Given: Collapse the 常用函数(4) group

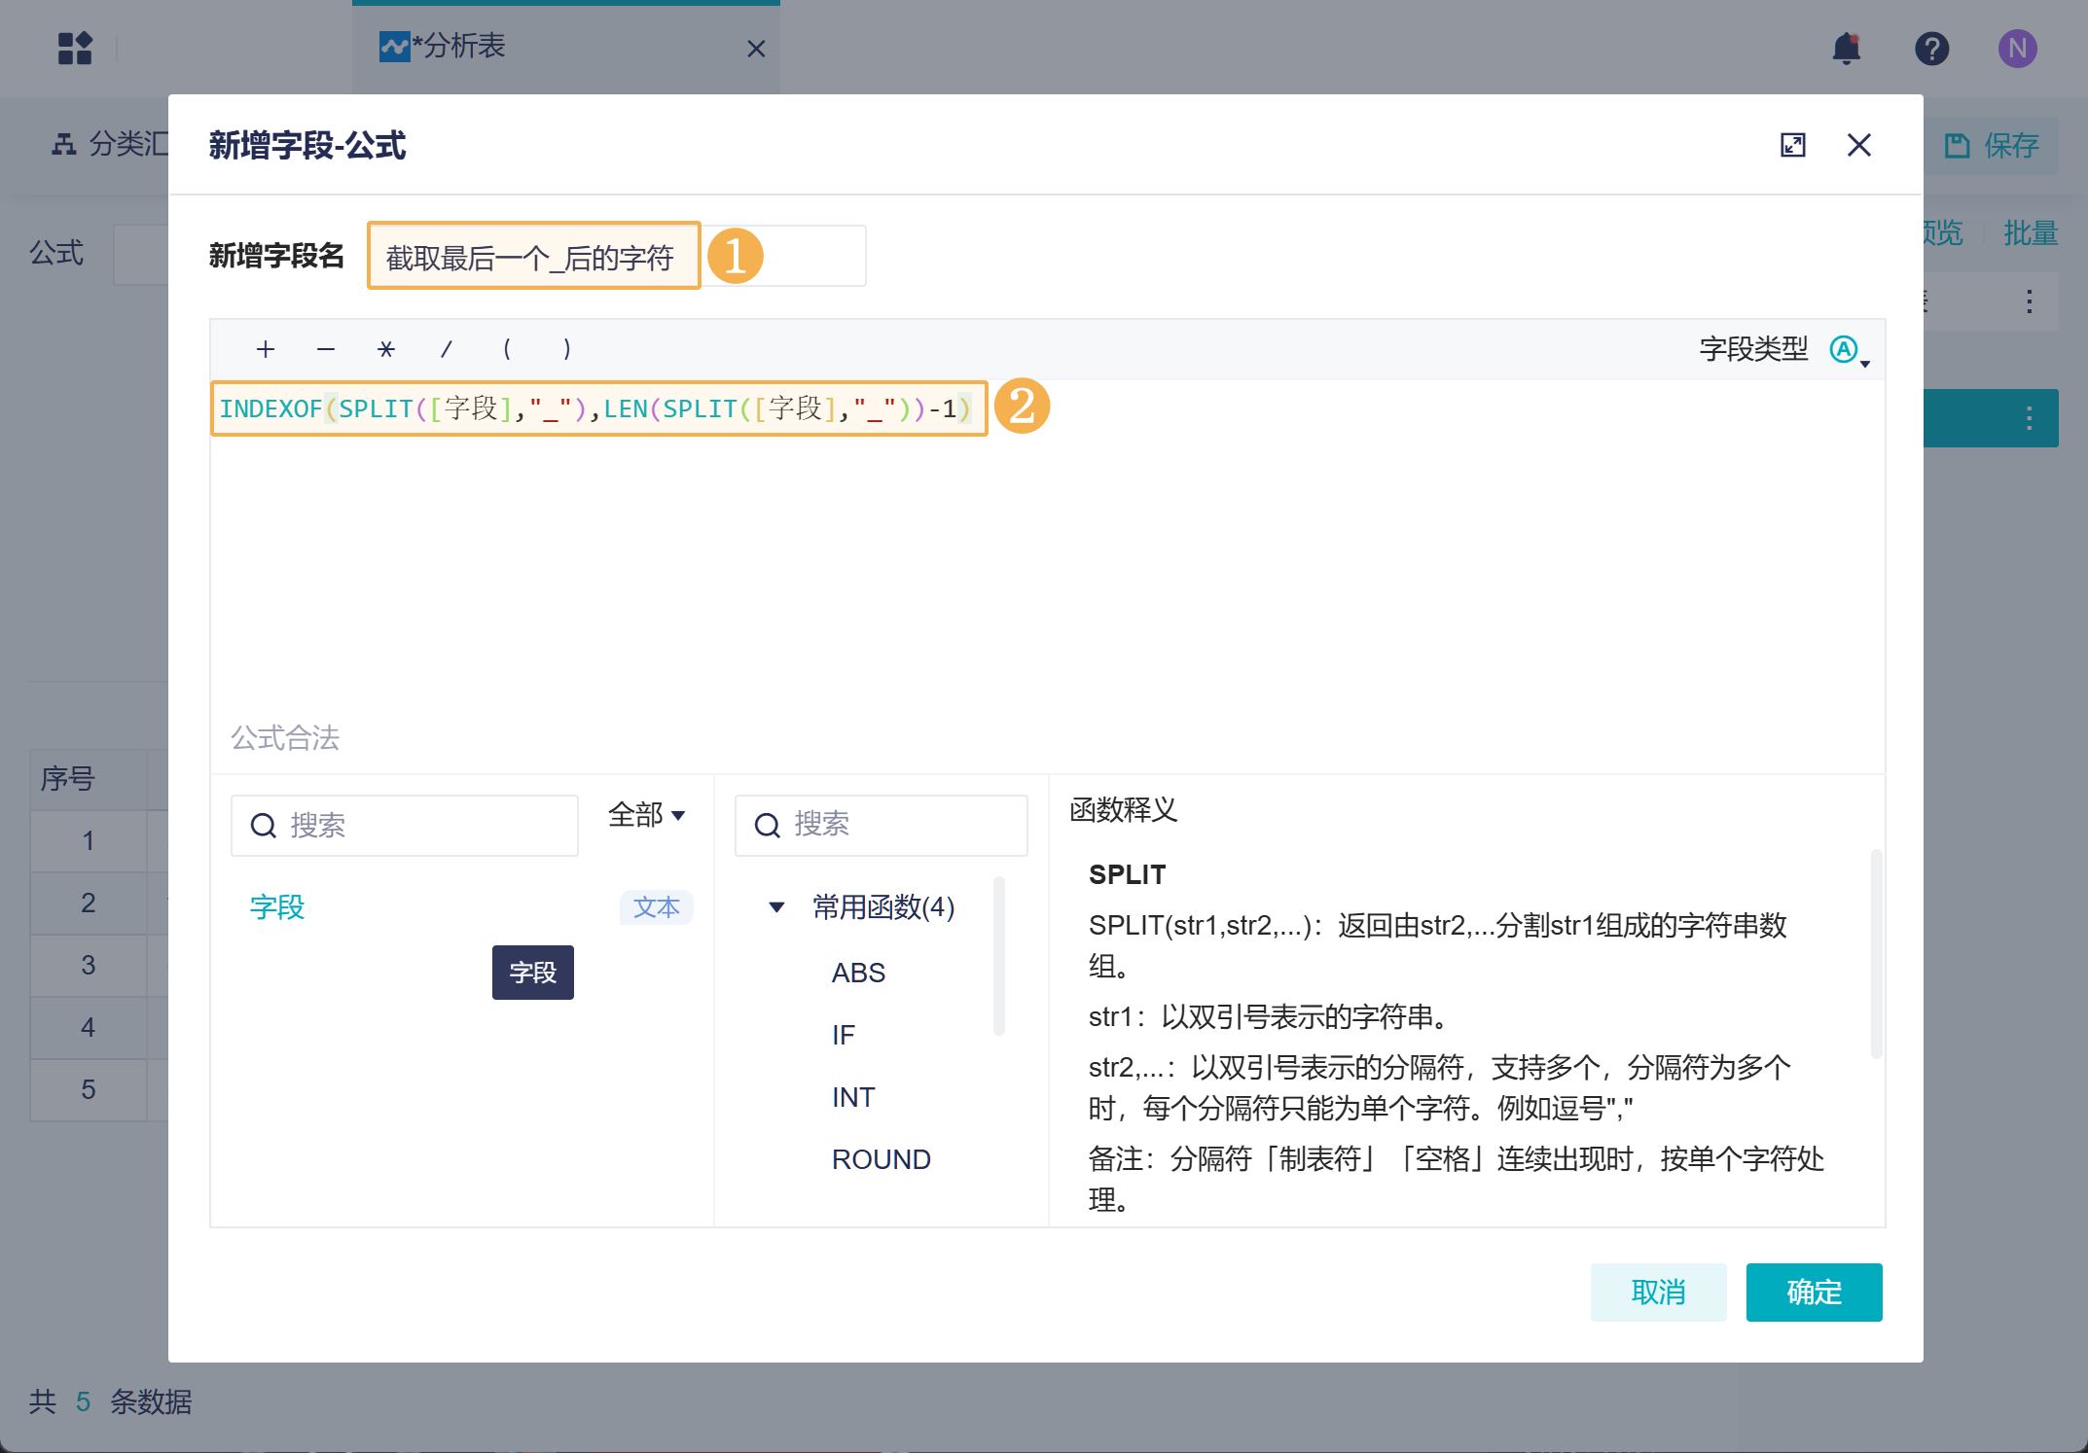Looking at the screenshot, I should tap(776, 907).
